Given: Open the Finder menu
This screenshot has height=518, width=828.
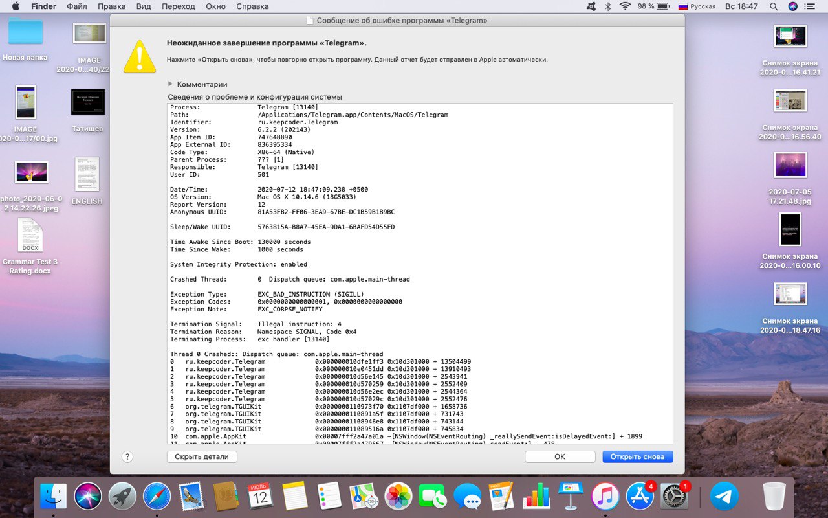Looking at the screenshot, I should 44,6.
